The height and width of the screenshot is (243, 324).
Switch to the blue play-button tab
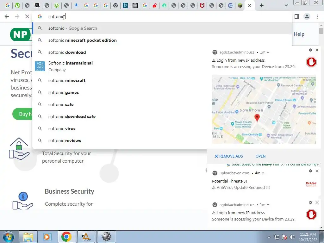coord(125,6)
